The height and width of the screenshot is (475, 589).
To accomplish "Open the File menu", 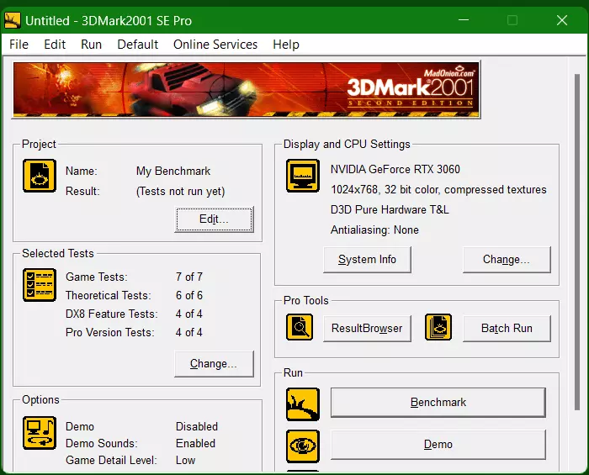I will [19, 45].
